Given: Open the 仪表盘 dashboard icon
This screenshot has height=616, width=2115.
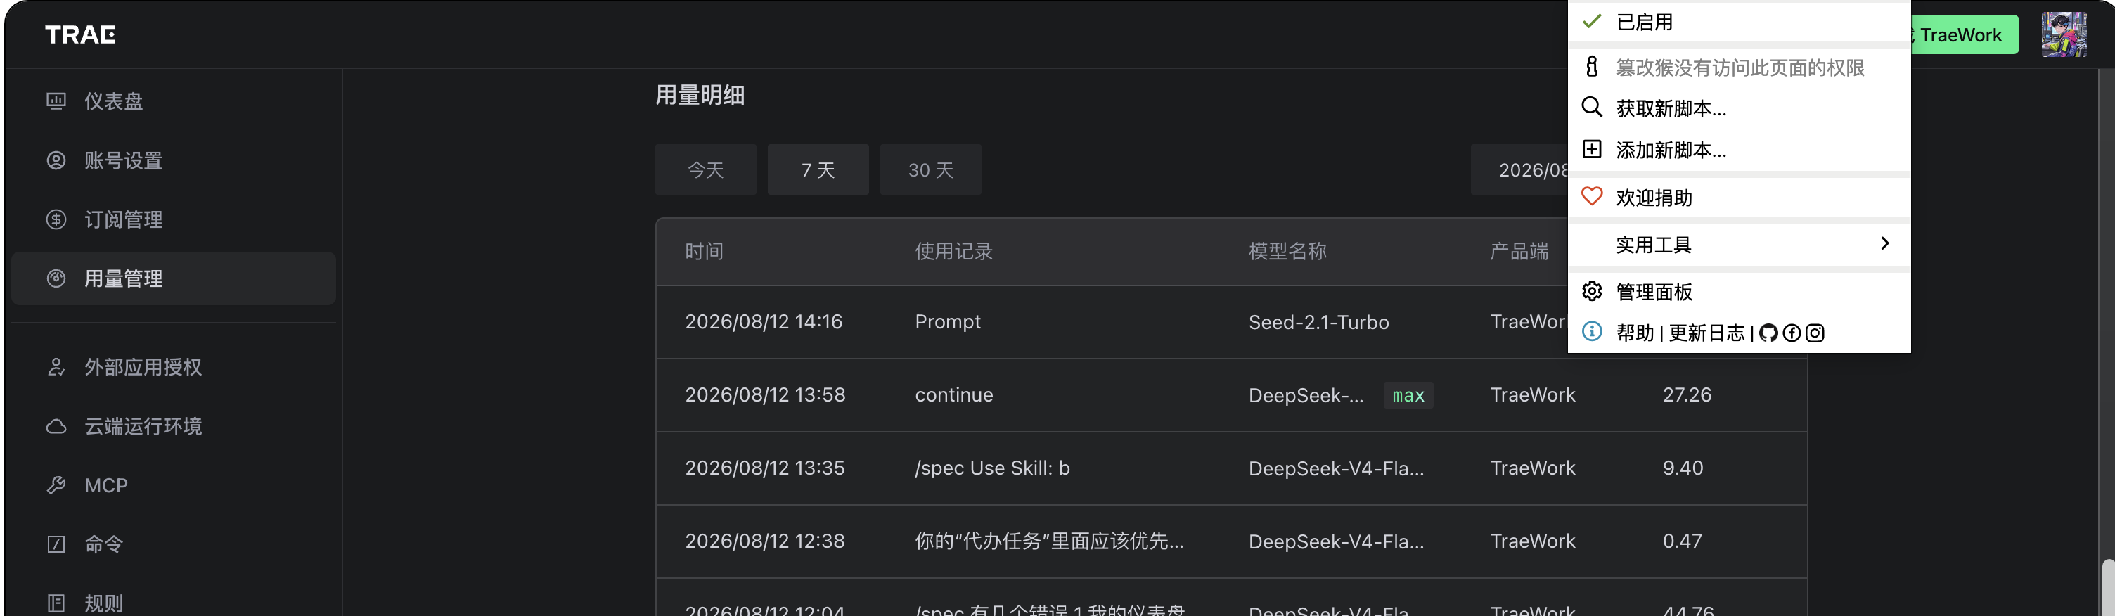Looking at the screenshot, I should click(56, 101).
